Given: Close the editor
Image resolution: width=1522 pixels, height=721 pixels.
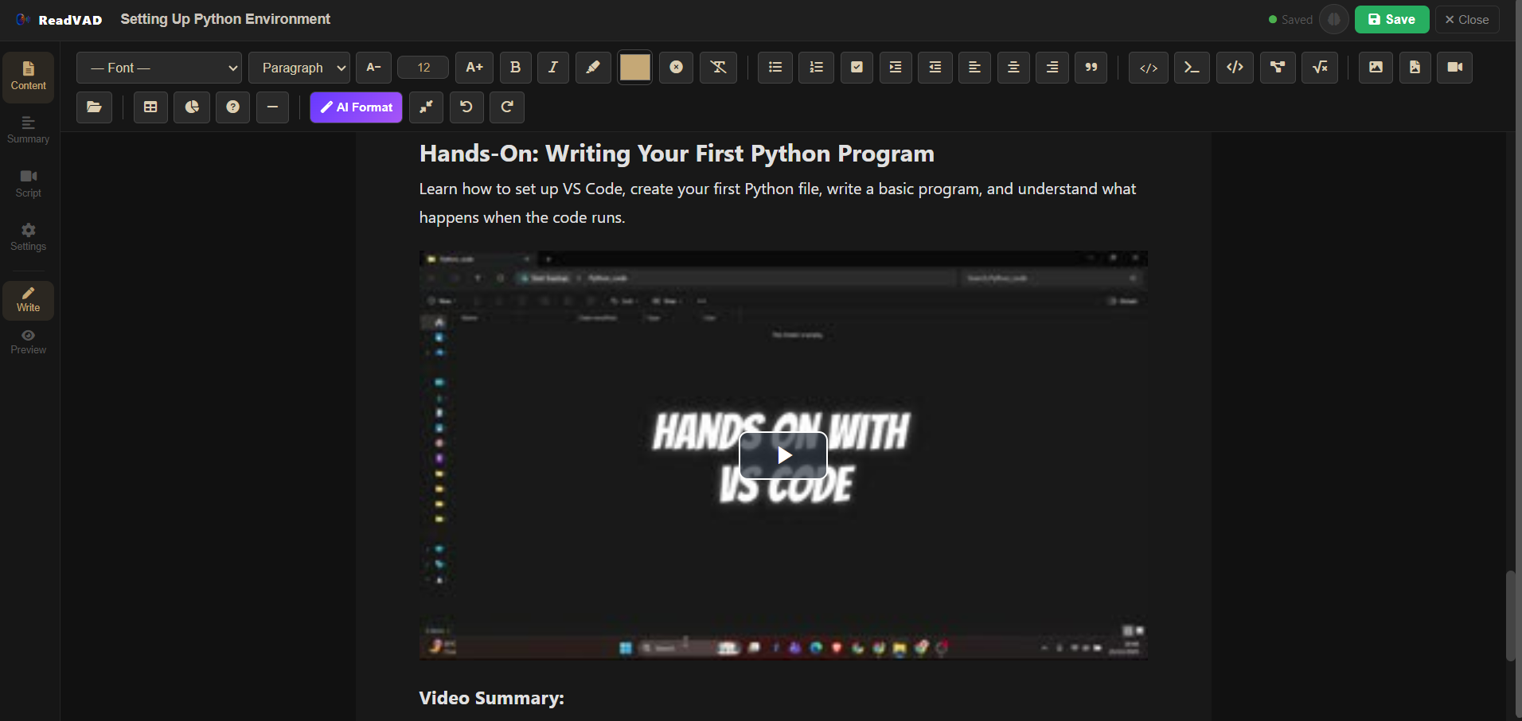Looking at the screenshot, I should (x=1467, y=19).
